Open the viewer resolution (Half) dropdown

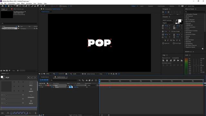coord(77,74)
